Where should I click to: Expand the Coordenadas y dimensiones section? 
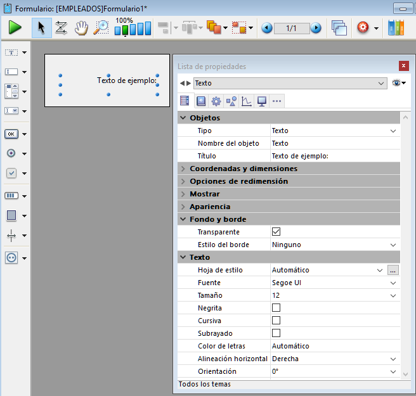[243, 169]
